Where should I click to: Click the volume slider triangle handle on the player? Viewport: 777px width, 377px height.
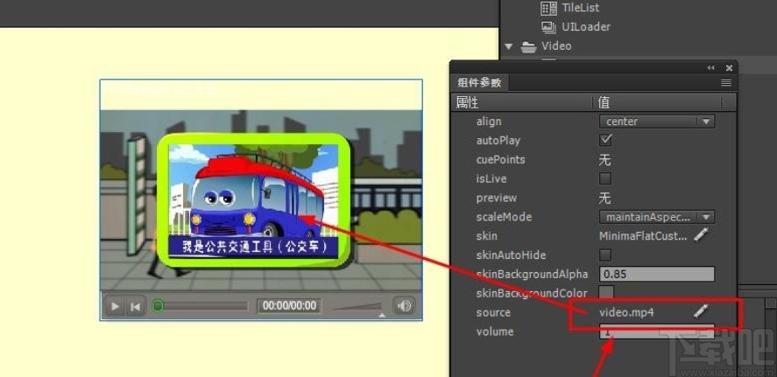382,315
